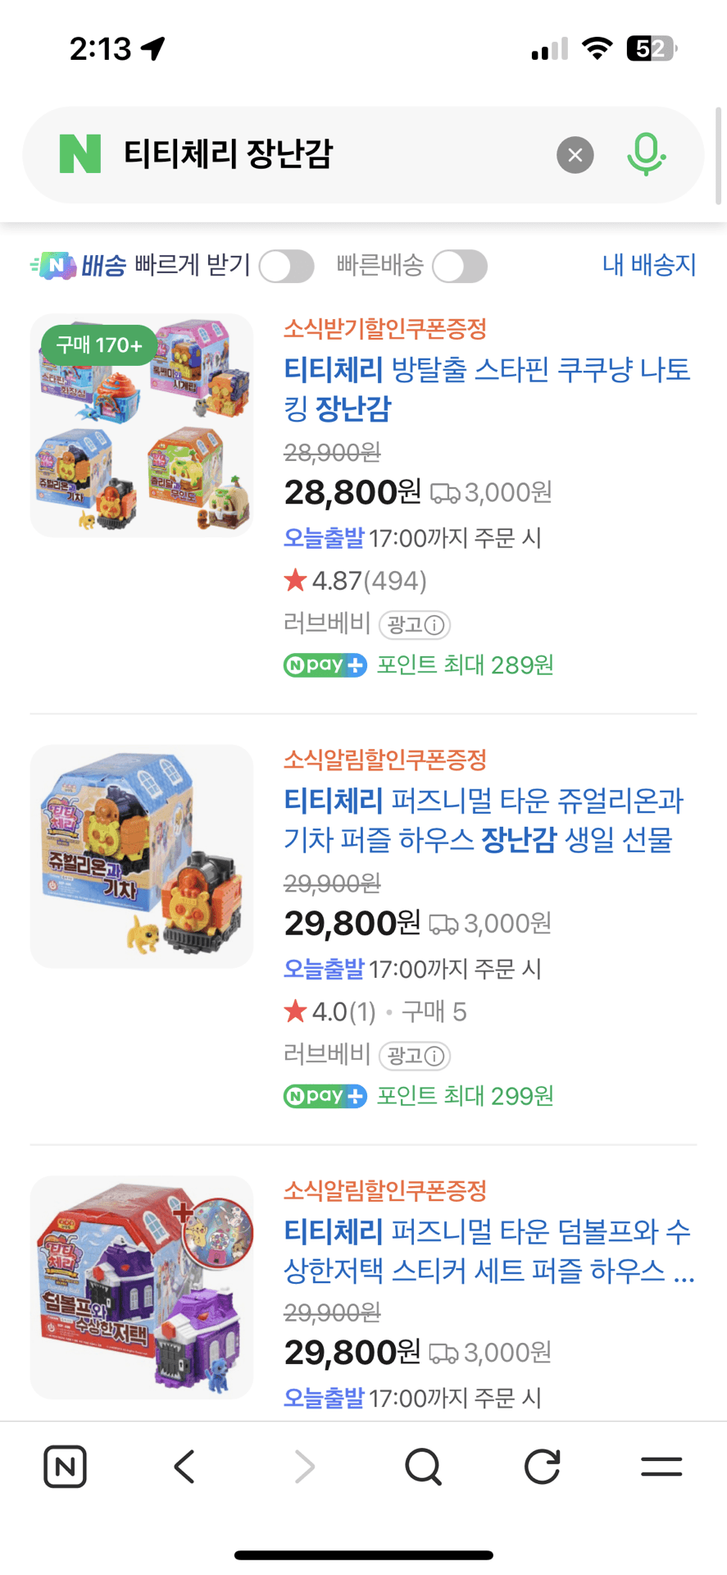Tap the forward arrow in bottom bar
Image resolution: width=727 pixels, height=1575 pixels.
(x=304, y=1467)
